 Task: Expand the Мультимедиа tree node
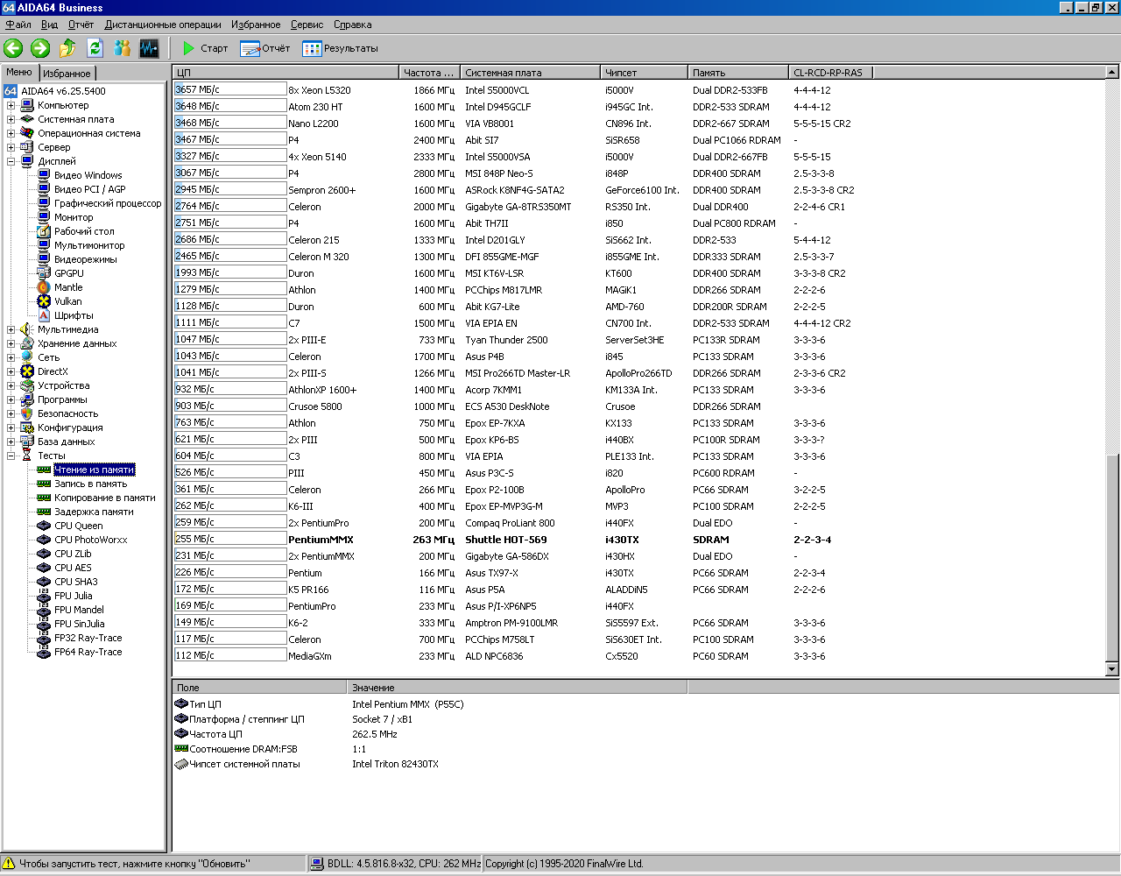[11, 329]
